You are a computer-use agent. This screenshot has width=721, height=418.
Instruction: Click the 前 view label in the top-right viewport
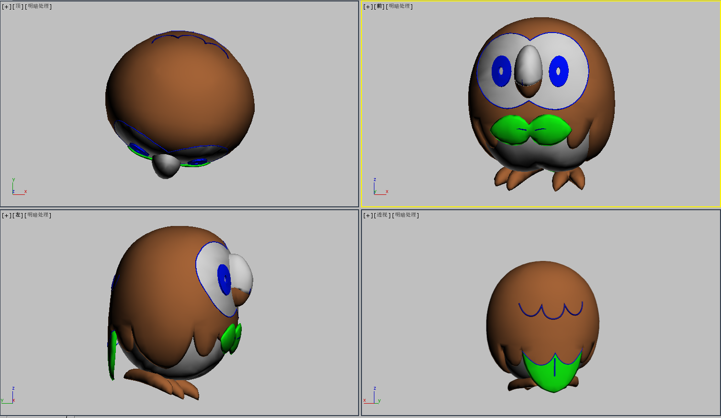(380, 7)
